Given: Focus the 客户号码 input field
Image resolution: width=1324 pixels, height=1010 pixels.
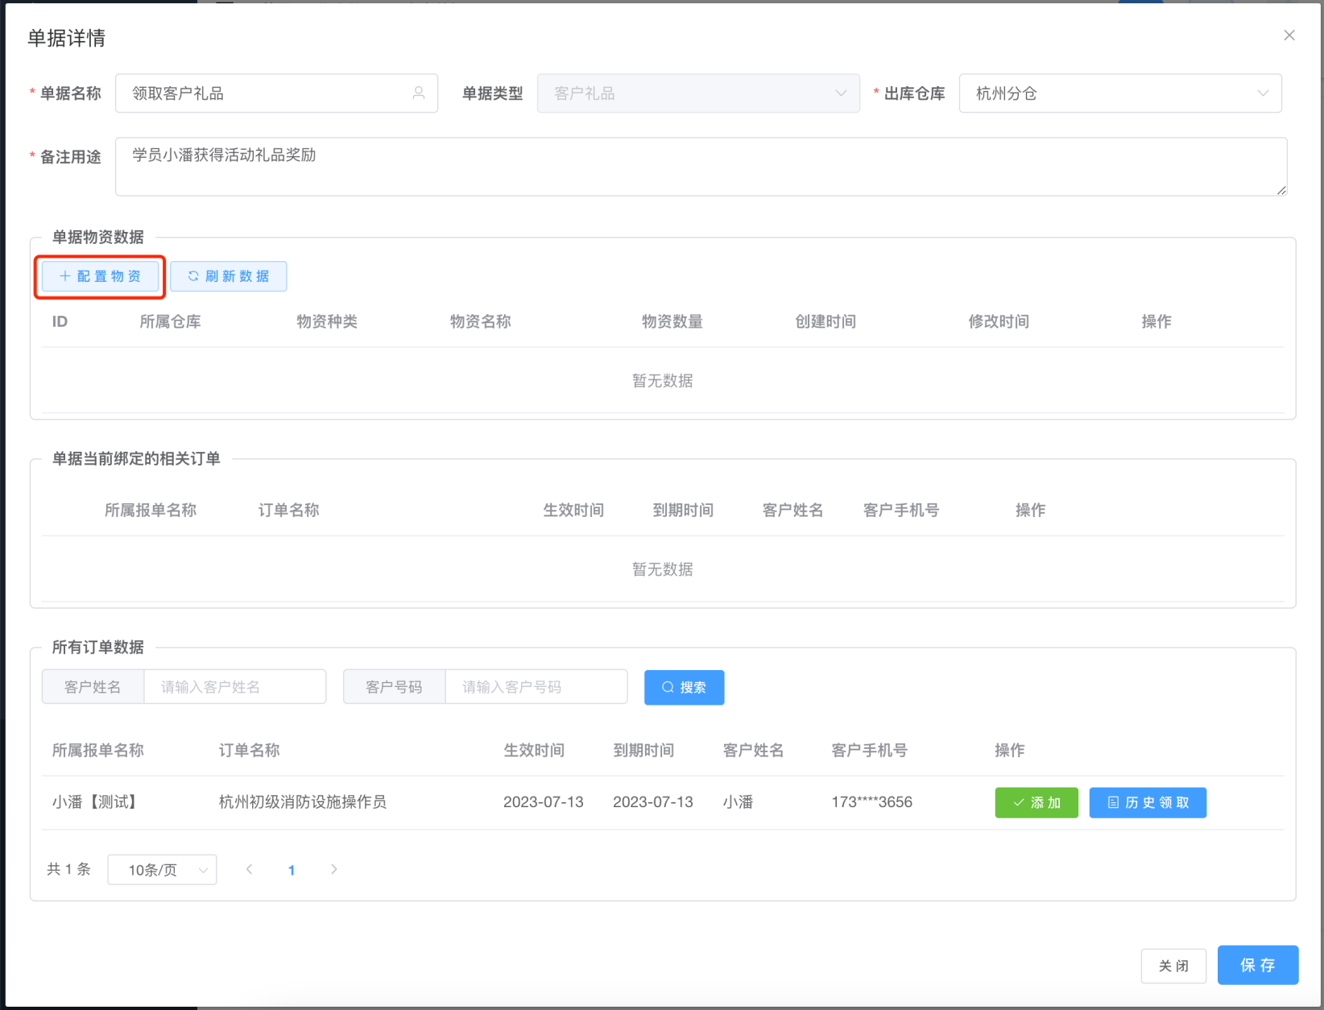Looking at the screenshot, I should [536, 687].
